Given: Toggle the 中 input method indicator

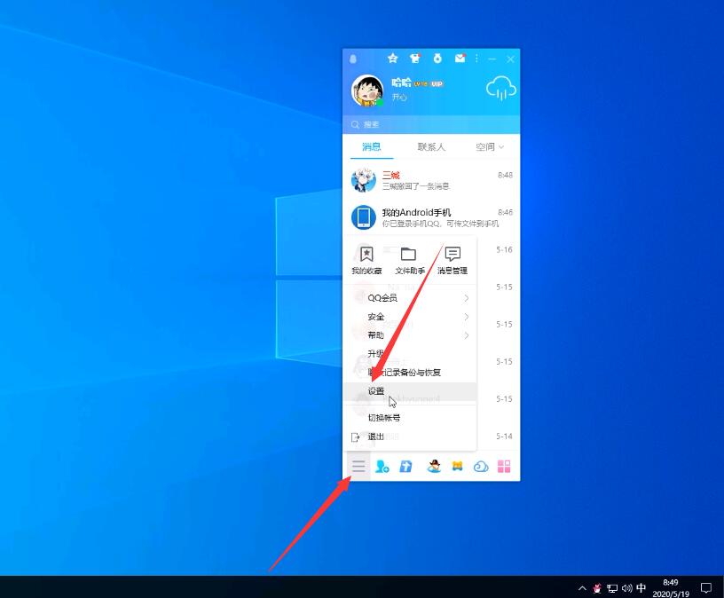Looking at the screenshot, I should pyautogui.click(x=641, y=588).
